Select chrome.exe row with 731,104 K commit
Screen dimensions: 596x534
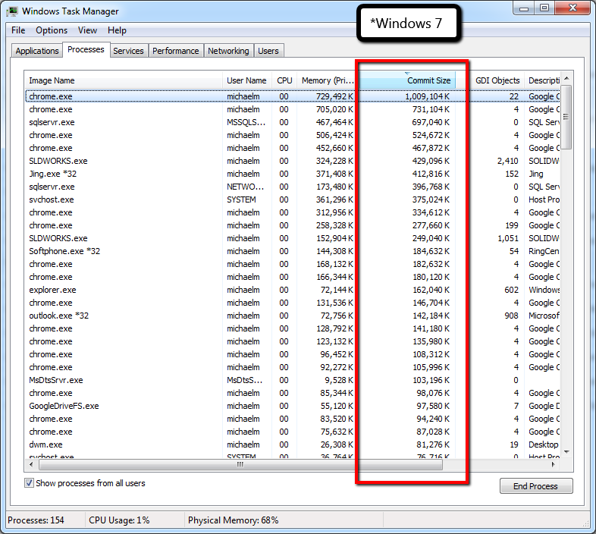293,109
